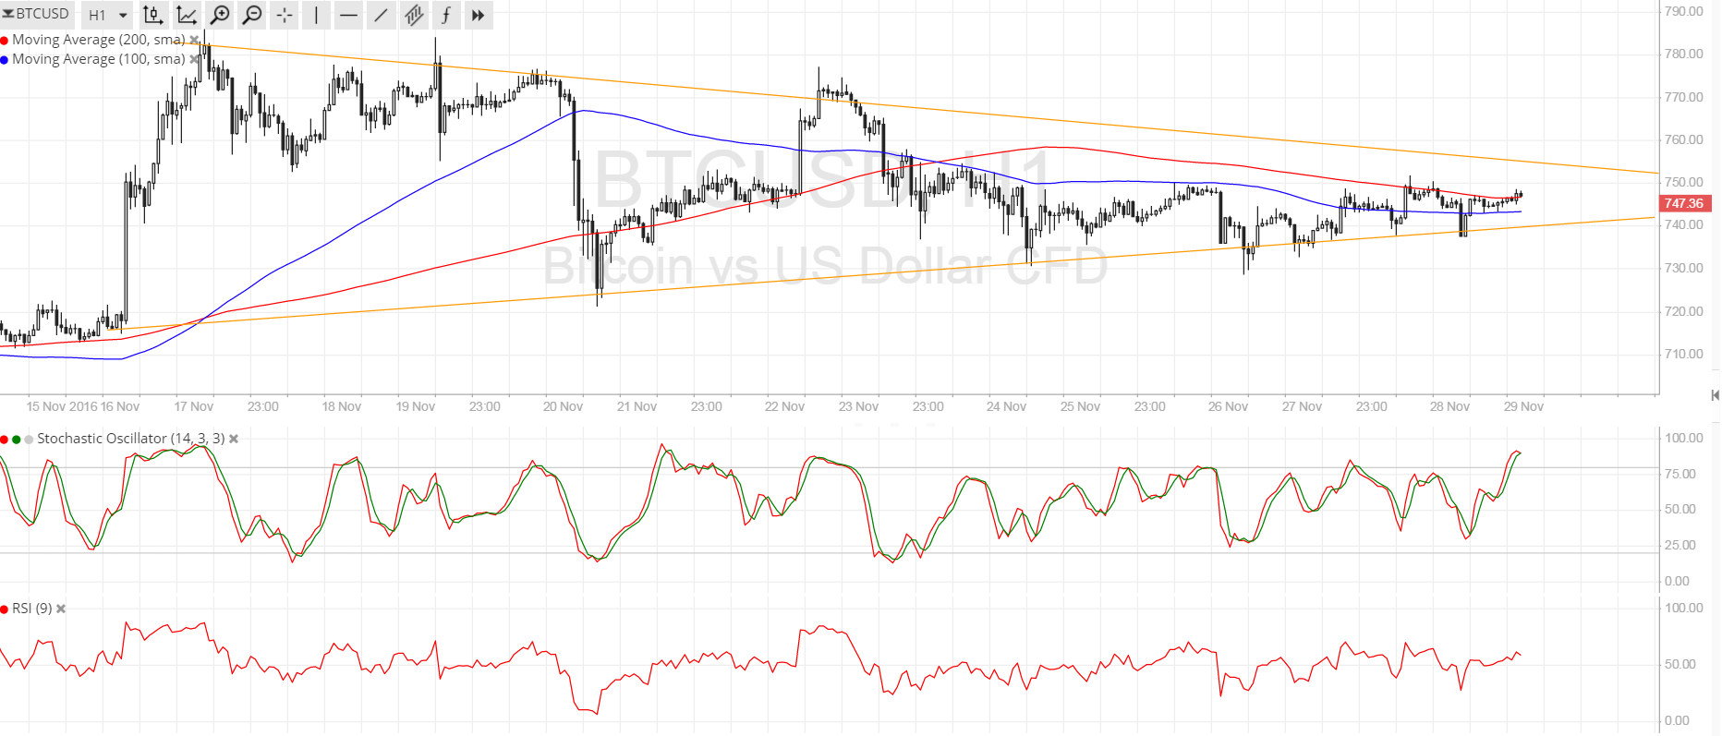Open Moving Average (200, sma) settings label
Image resolution: width=1722 pixels, height=736 pixels.
tap(99, 40)
